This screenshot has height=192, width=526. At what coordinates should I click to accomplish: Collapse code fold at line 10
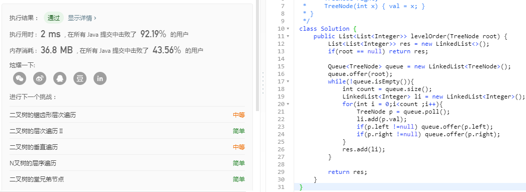click(x=288, y=29)
